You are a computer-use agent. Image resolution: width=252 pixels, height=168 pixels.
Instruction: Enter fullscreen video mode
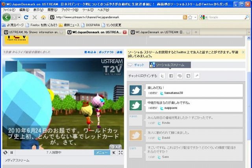pos(120,152)
